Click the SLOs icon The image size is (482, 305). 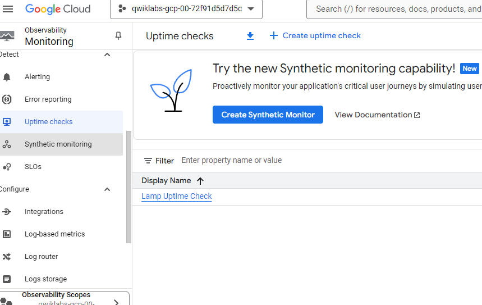point(7,167)
